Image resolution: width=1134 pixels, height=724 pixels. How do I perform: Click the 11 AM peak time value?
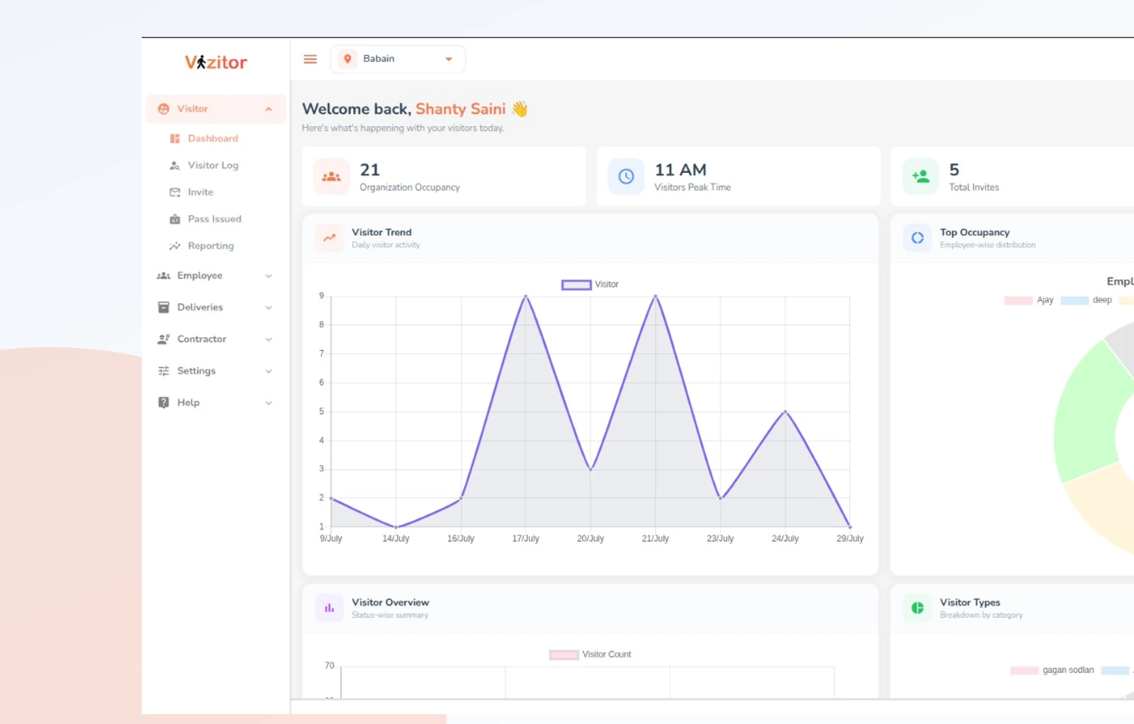coord(680,170)
